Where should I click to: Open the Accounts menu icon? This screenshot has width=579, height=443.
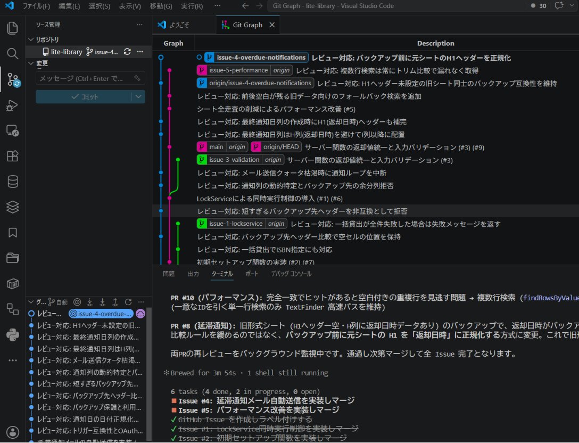[x=13, y=432]
